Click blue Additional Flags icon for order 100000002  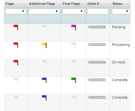tap(44, 98)
